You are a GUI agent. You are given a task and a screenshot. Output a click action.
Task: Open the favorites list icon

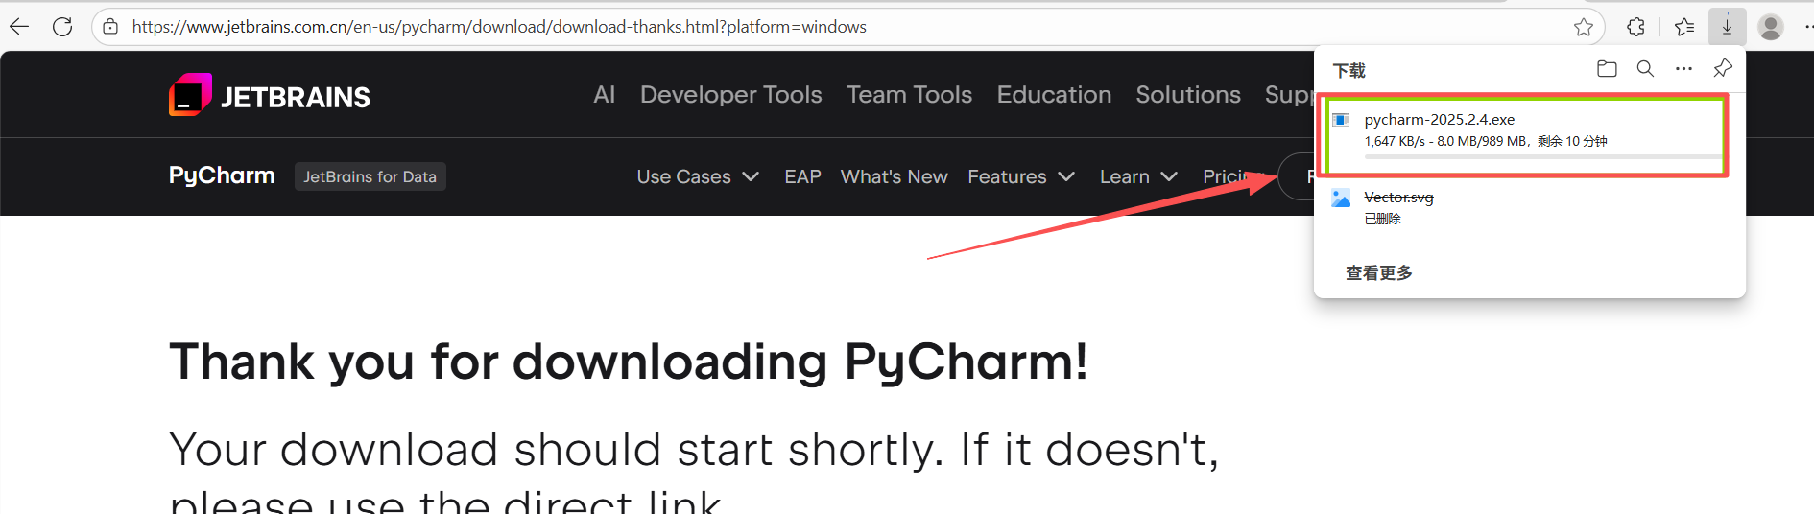pos(1684,27)
